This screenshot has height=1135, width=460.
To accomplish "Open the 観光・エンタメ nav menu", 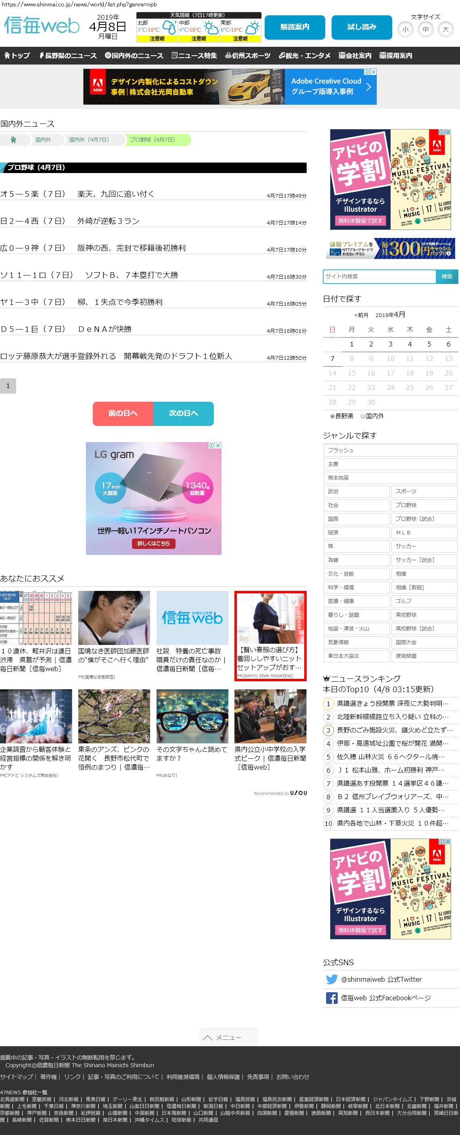I will click(x=305, y=56).
